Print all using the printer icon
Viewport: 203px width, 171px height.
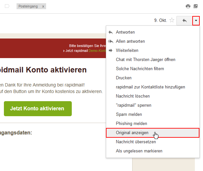coord(188,6)
